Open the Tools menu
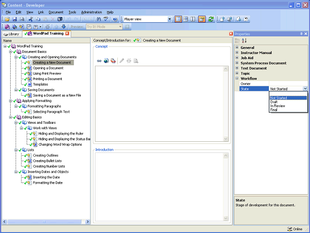Screen dimensions: 310x233 coord(72,12)
